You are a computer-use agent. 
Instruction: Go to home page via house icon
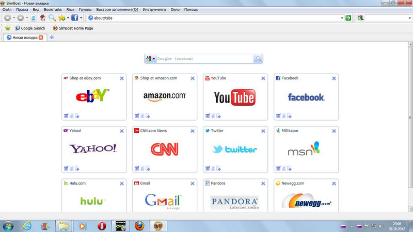click(43, 18)
